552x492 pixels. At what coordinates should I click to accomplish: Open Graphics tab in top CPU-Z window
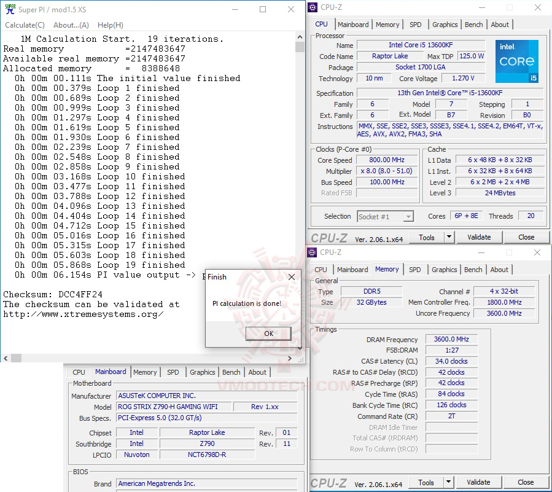445,25
